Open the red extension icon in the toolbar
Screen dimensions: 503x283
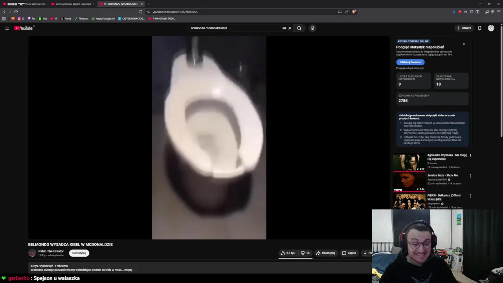[460, 12]
